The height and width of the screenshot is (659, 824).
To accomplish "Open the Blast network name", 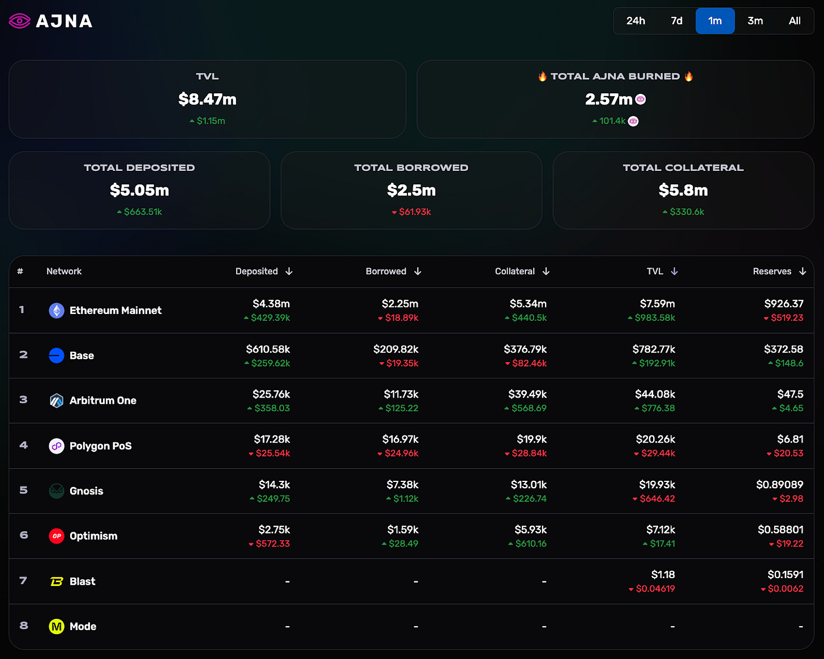I will click(82, 582).
